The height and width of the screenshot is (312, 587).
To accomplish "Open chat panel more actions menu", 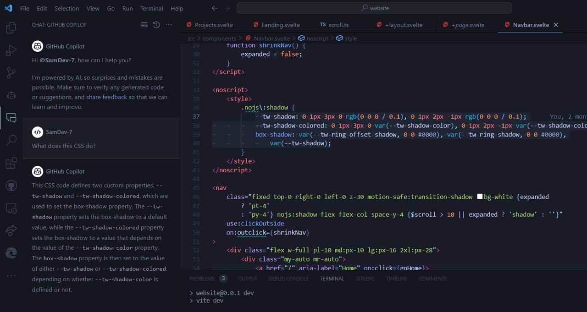I will click(x=169, y=25).
